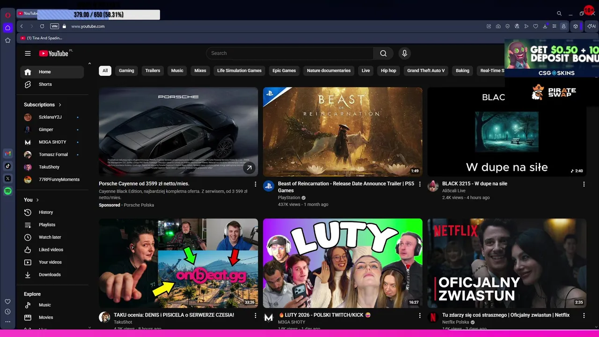Open Opera sidebar pinboards heart icon
The height and width of the screenshot is (337, 599).
coord(7,301)
